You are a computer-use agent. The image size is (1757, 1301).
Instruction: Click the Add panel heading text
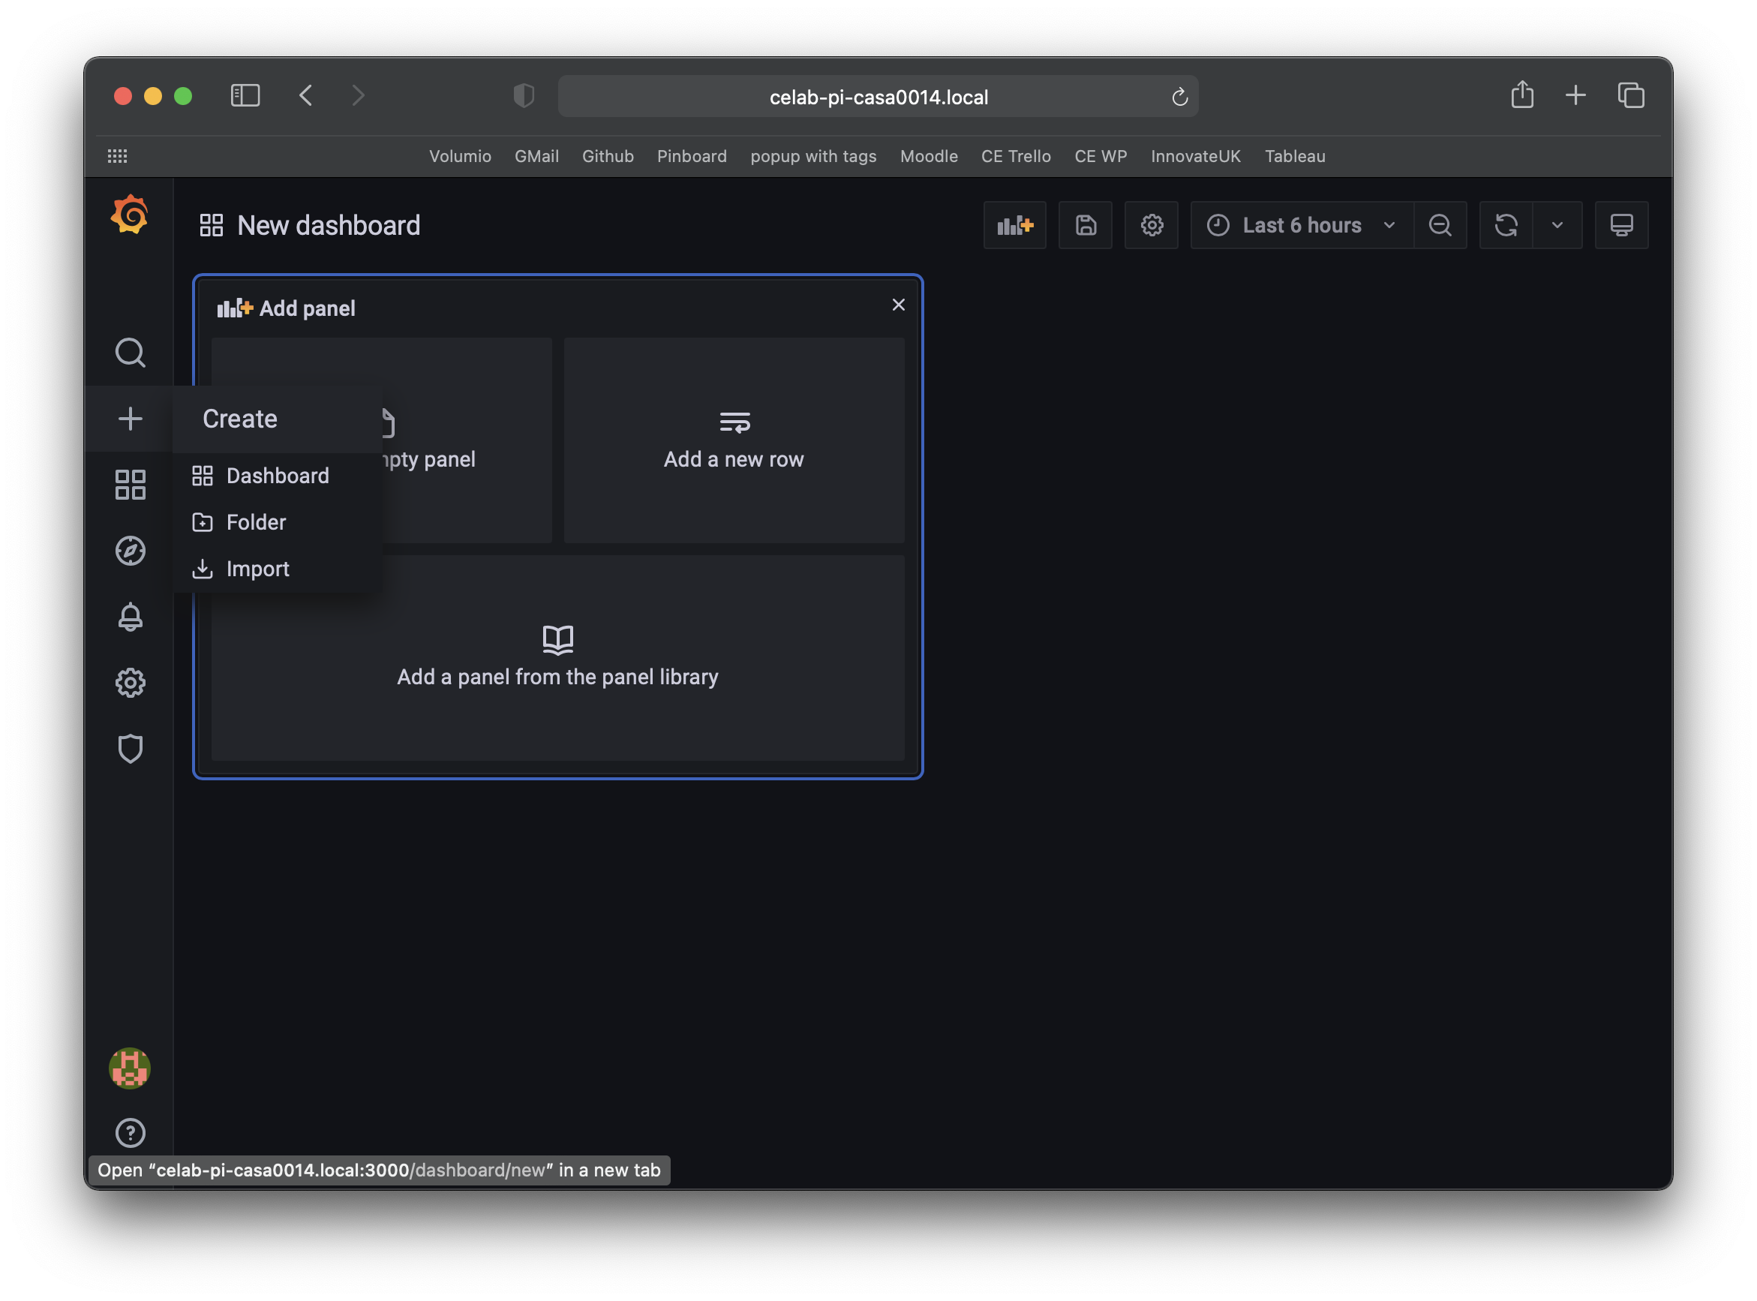307,308
